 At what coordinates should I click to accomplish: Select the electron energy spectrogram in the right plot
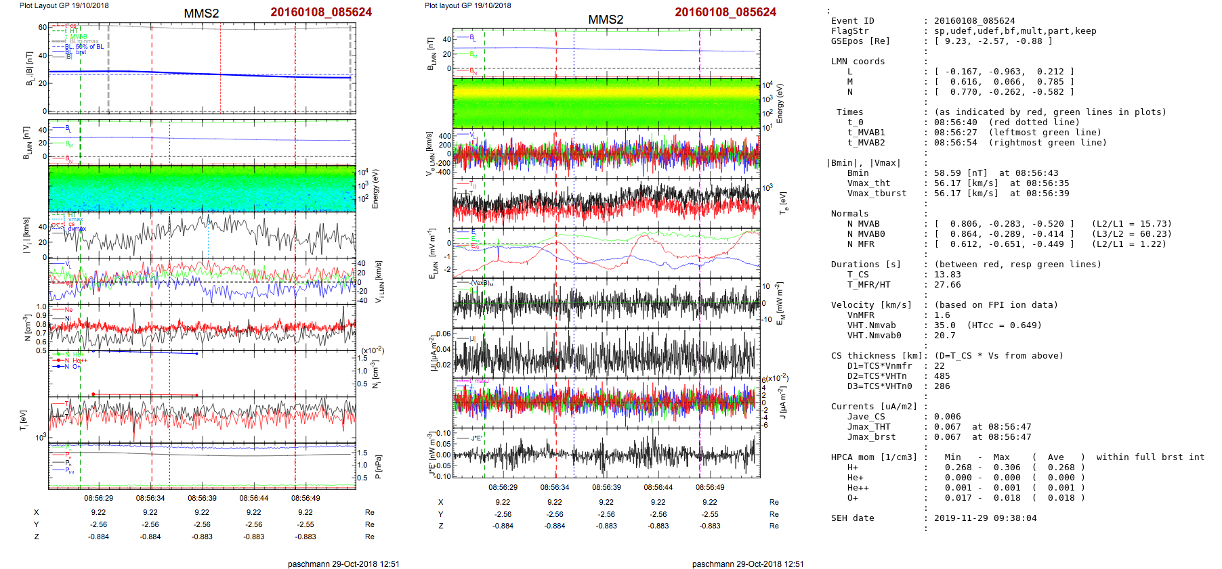(606, 102)
